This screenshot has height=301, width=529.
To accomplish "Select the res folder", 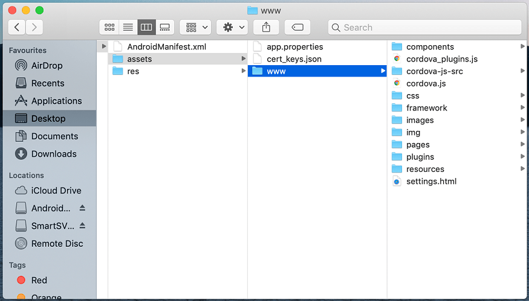I will [x=178, y=71].
